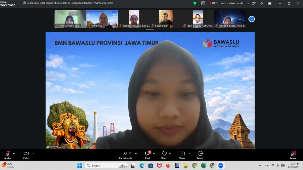Switch to the Zoom taskbar icon
303x170 pixels.
point(221,166)
